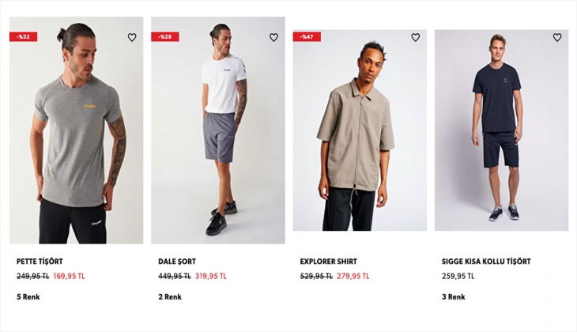This screenshot has height=332, width=577.
Task: Follow the SIGGE KISA KOLLU TİŞÖRT link
Action: point(486,262)
